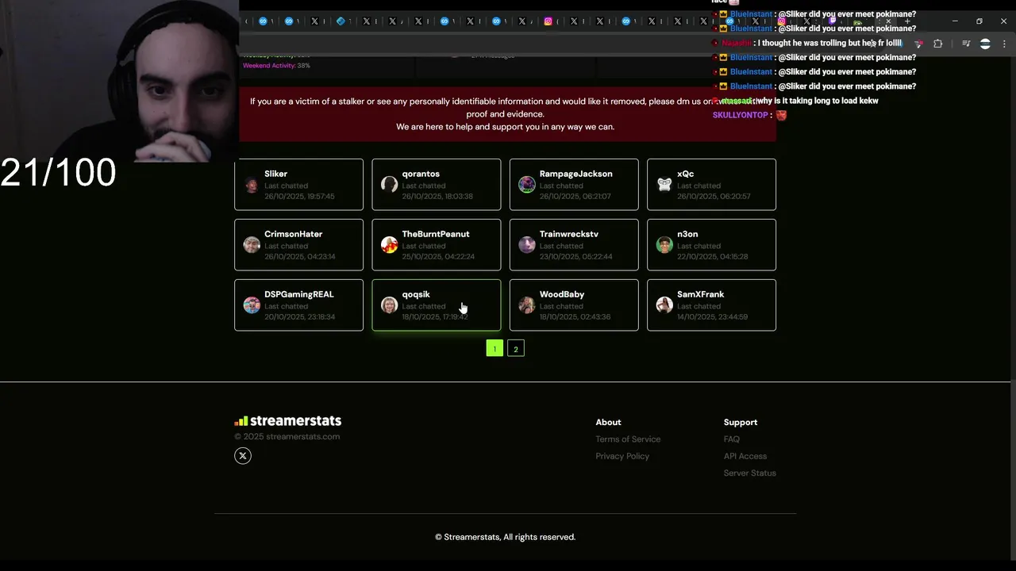The width and height of the screenshot is (1016, 571).
Task: Click DSPGamingREAL's avatar picture
Action: [252, 305]
